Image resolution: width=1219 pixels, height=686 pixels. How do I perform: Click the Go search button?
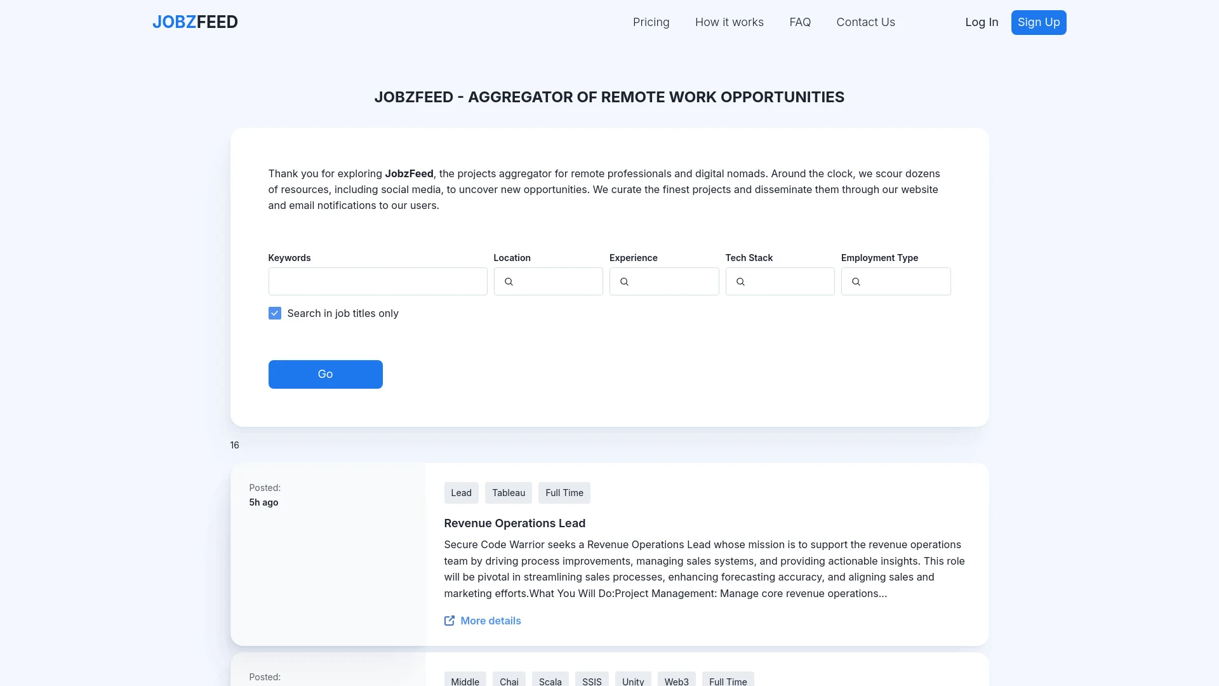click(x=325, y=374)
